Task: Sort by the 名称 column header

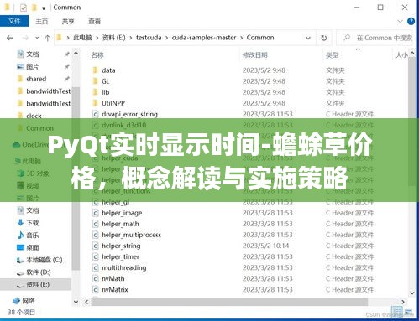Action: pos(97,55)
